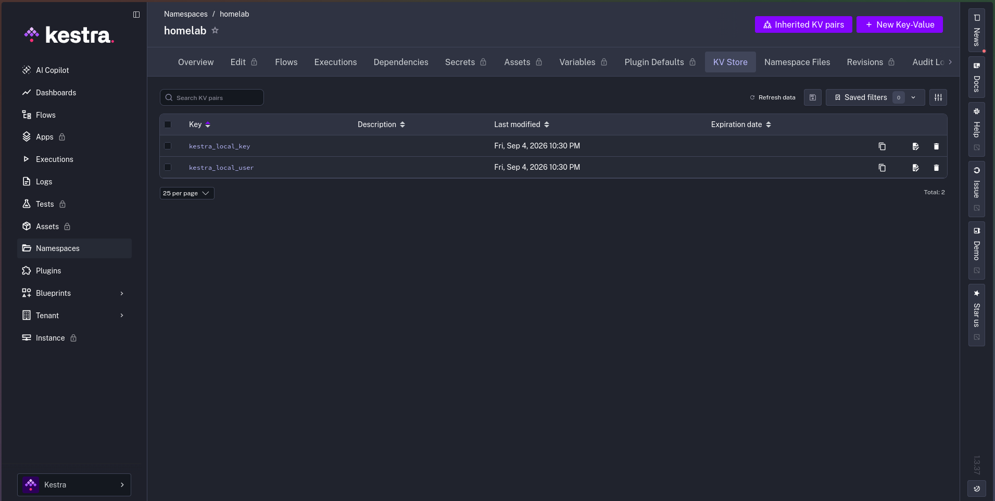This screenshot has width=995, height=501.
Task: Edit the kestra_local_key entry
Action: point(915,146)
